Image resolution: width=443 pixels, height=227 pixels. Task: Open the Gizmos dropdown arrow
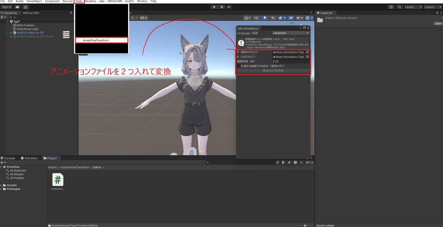311,18
